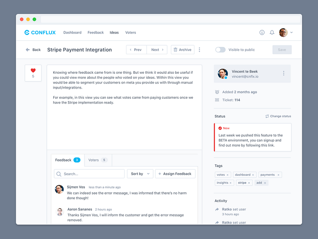Click Sijmen Vos avatar

tap(59, 189)
